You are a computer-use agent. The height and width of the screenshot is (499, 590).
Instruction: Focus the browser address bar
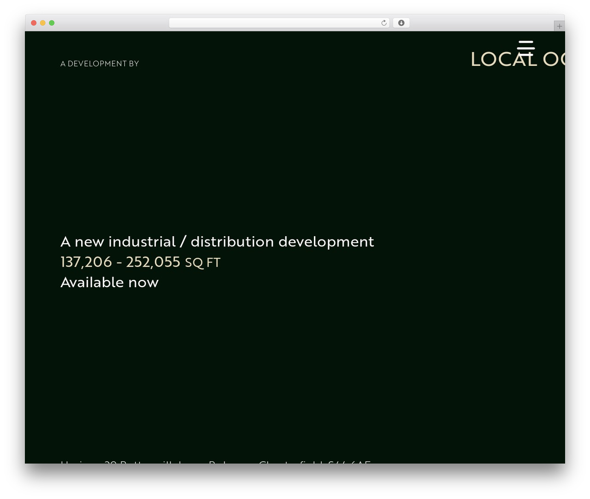point(279,23)
